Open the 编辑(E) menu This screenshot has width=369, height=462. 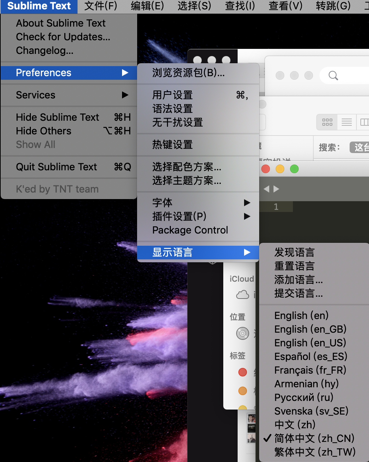coord(147,6)
